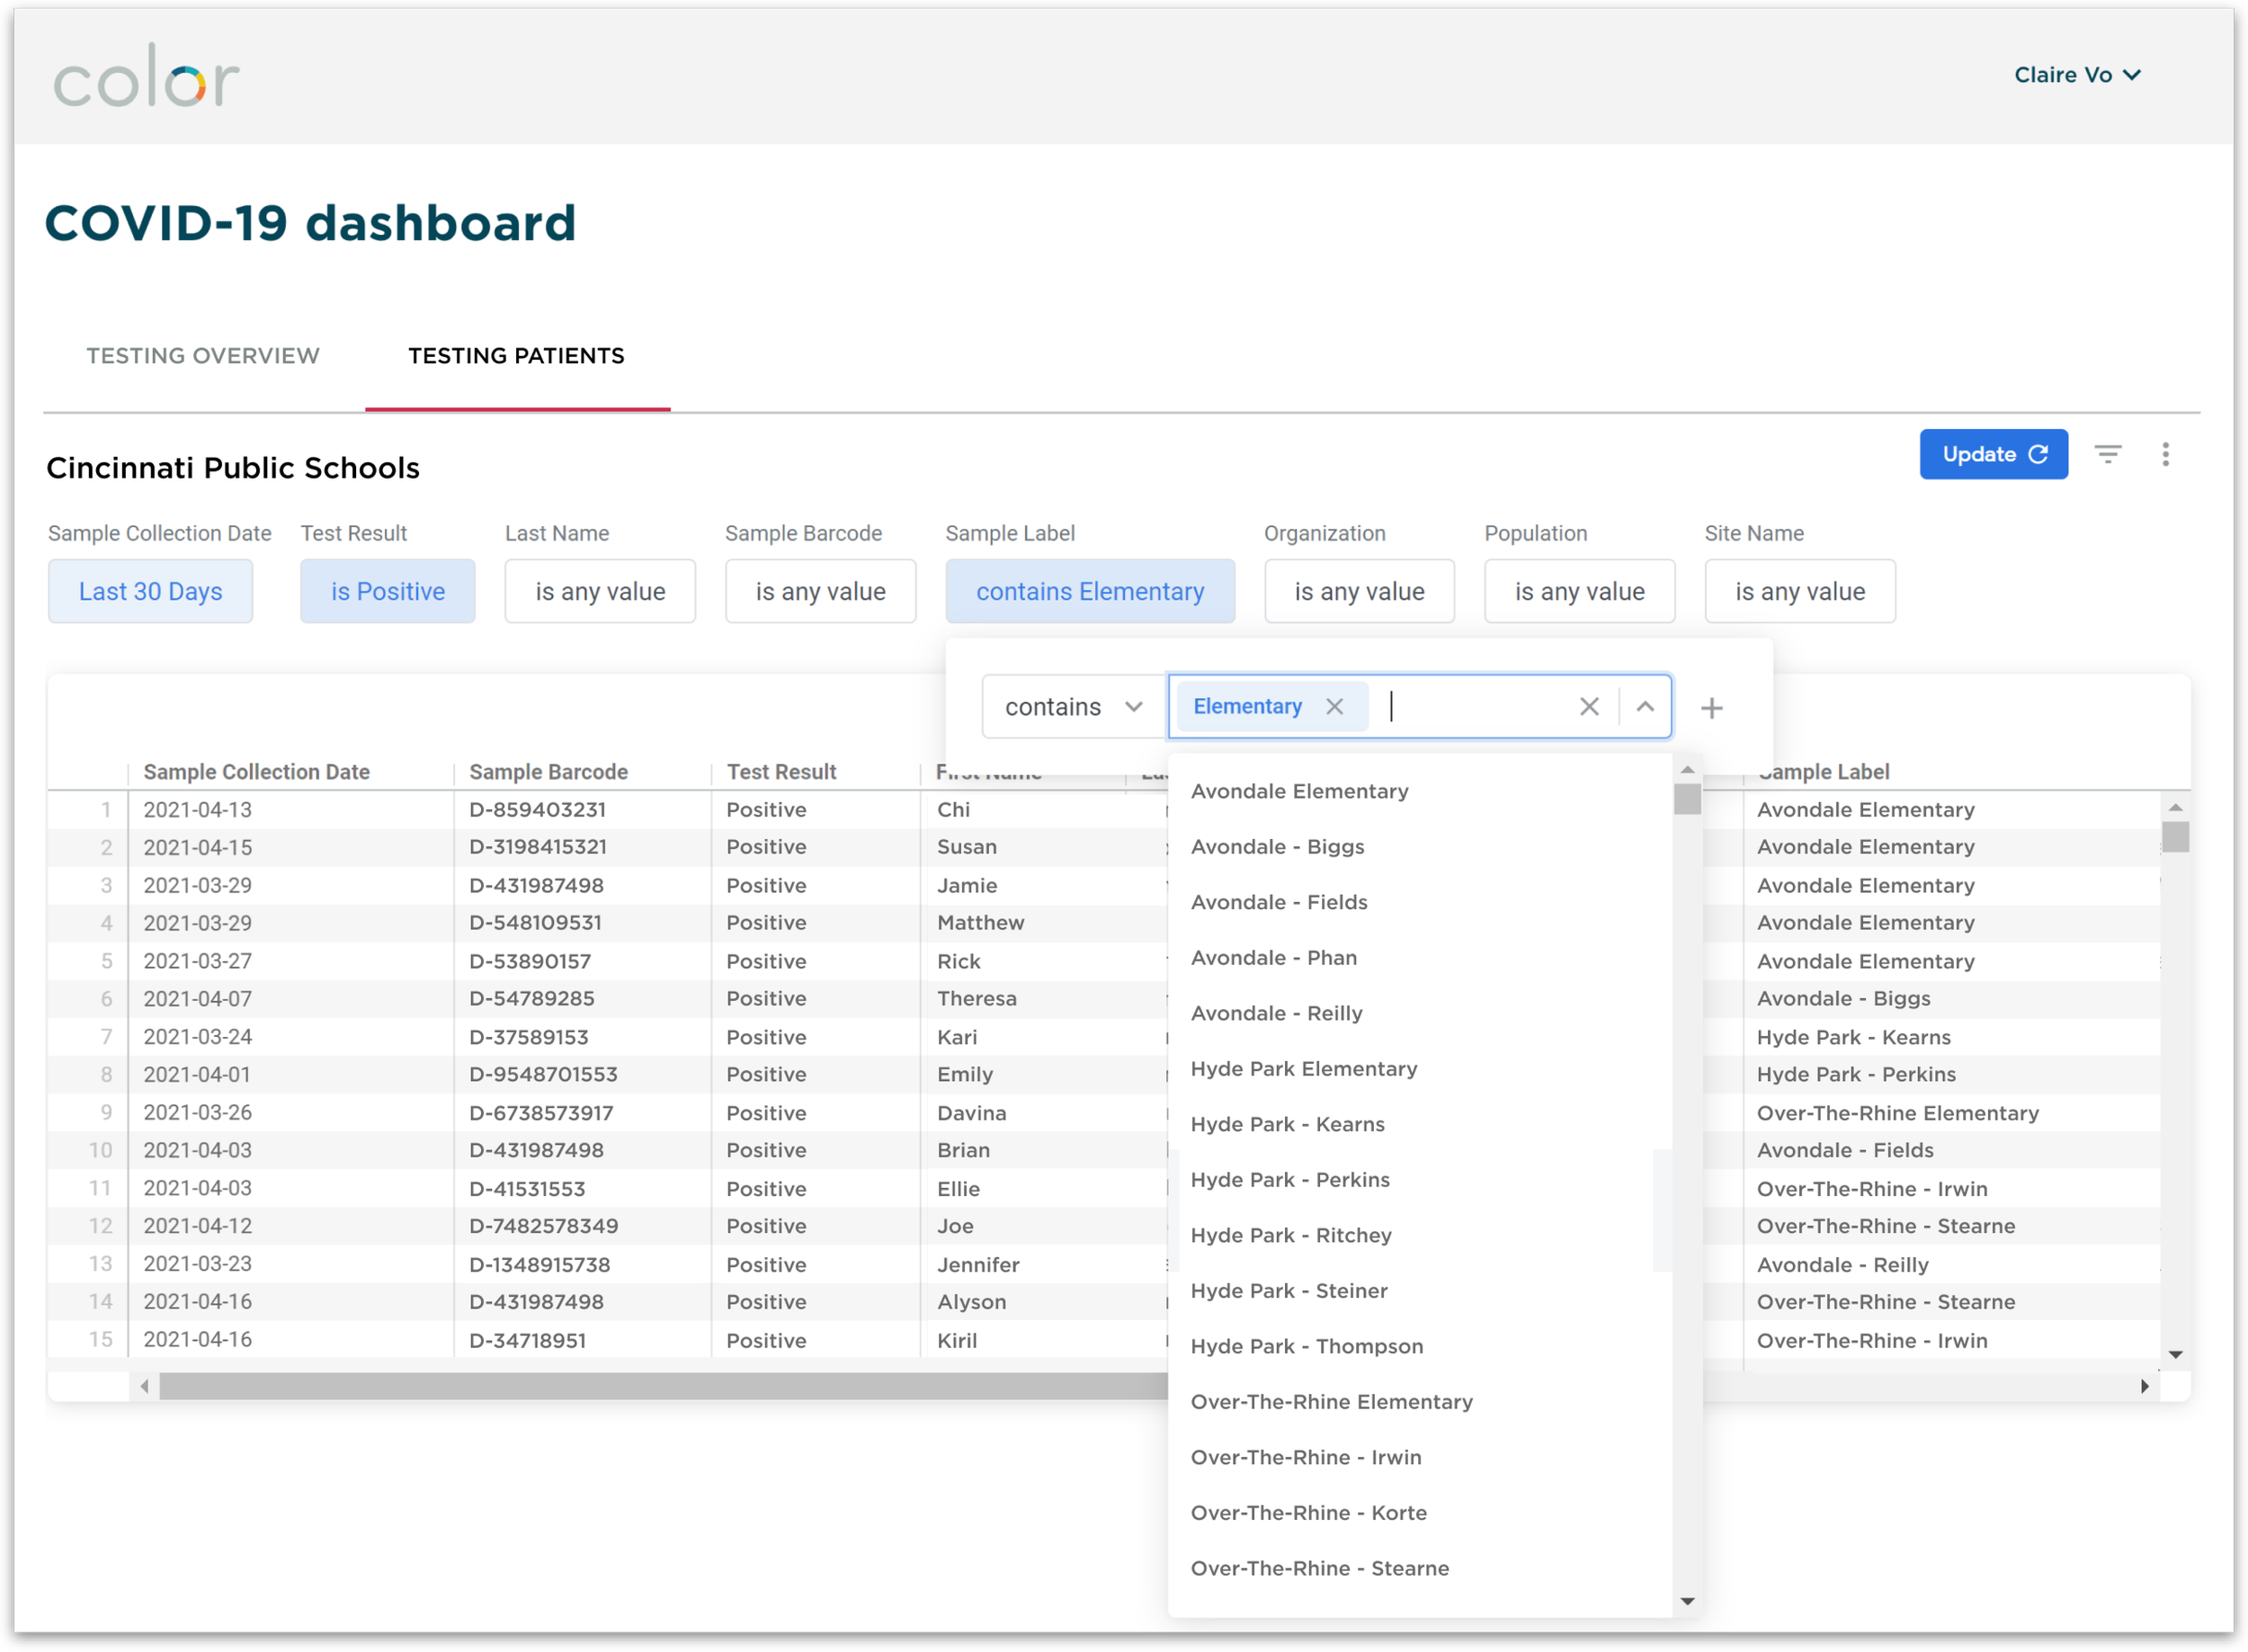2248x1652 pixels.
Task: Open the 'is Positive' Test Result filter
Action: (387, 591)
